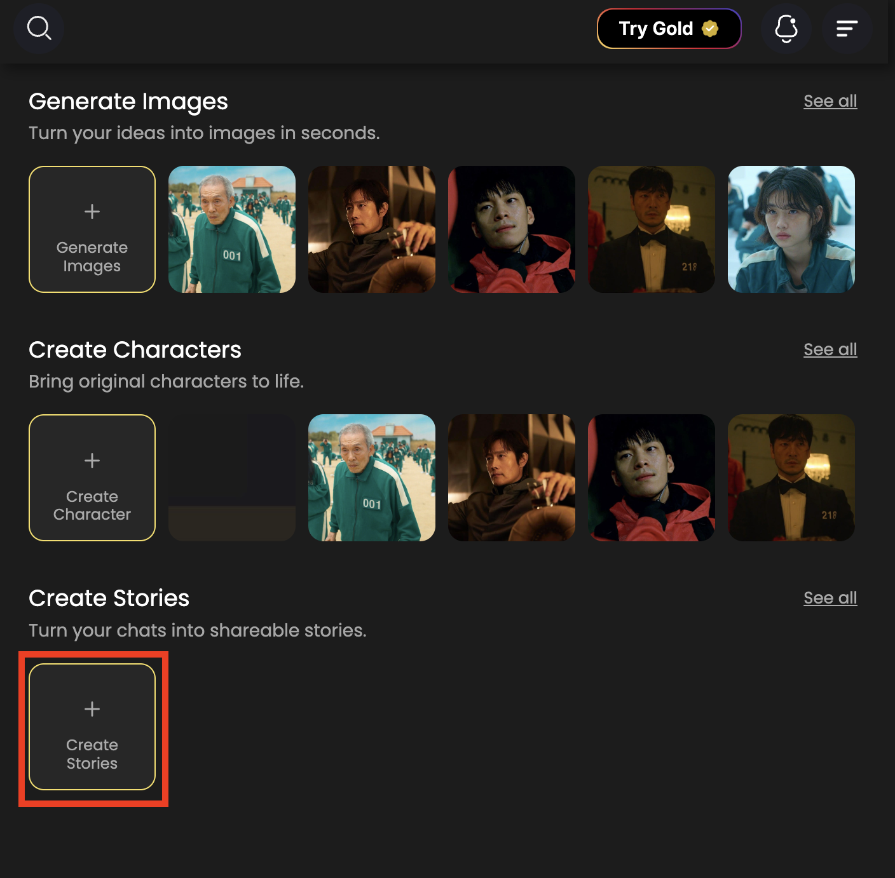Click the Generate Images plus card
Viewport: 895px width, 878px height.
(92, 229)
